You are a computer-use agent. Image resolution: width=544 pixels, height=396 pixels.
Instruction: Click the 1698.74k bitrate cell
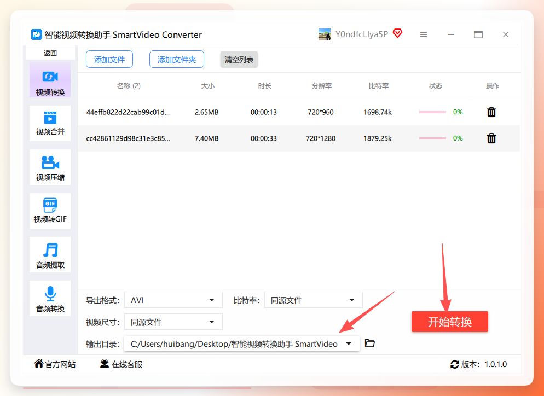point(378,112)
